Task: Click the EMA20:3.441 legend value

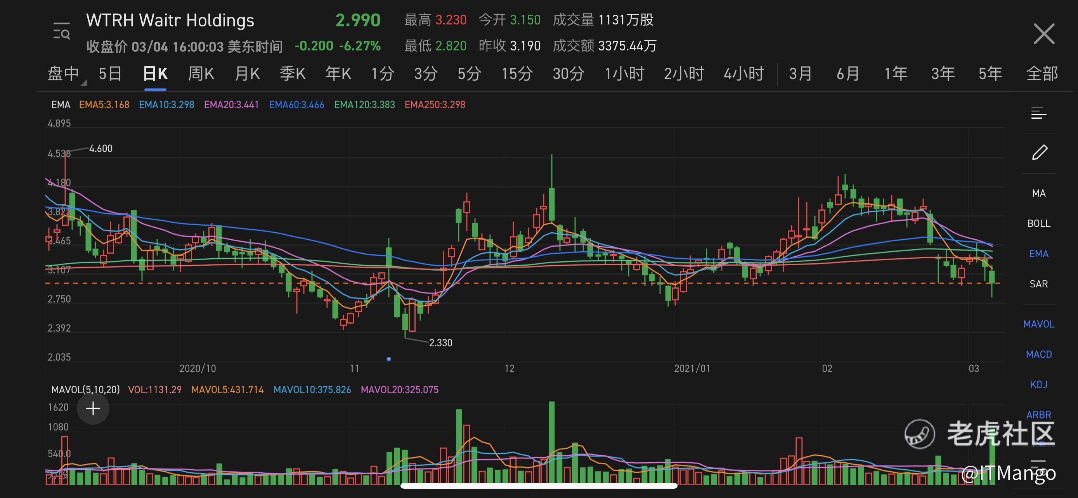Action: [x=231, y=105]
